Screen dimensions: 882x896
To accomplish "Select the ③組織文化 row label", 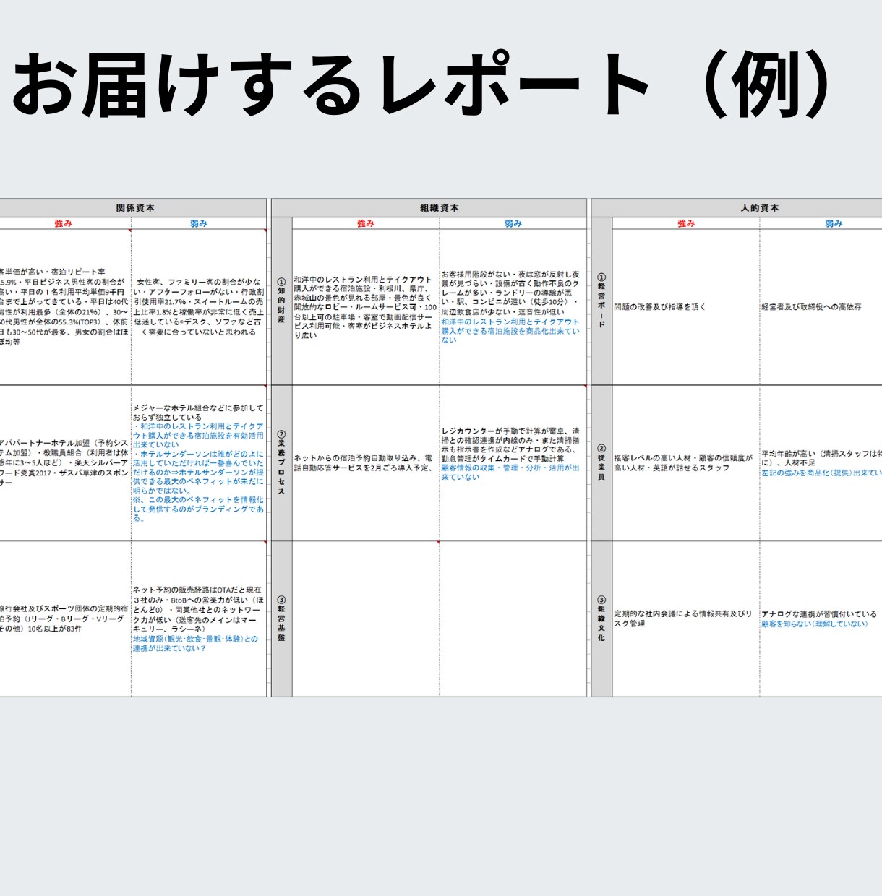I will pos(601,619).
